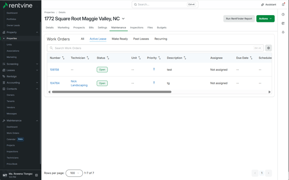Open the property name dropdown chevron
This screenshot has width=289, height=180.
(x=123, y=19)
